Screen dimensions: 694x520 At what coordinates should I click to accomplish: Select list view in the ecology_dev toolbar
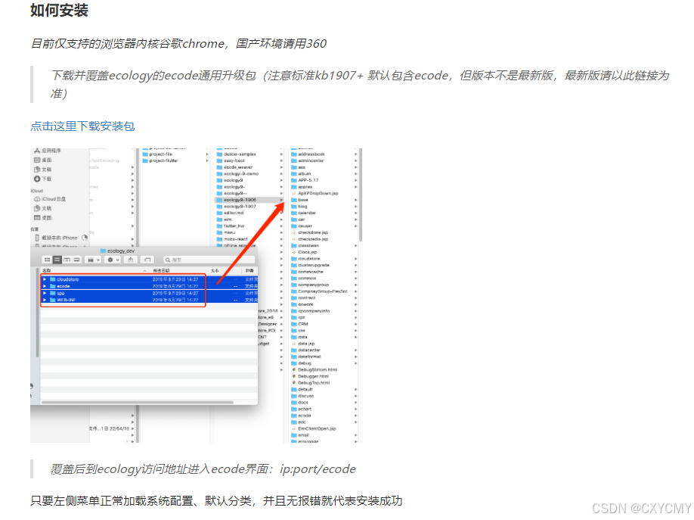tap(56, 260)
